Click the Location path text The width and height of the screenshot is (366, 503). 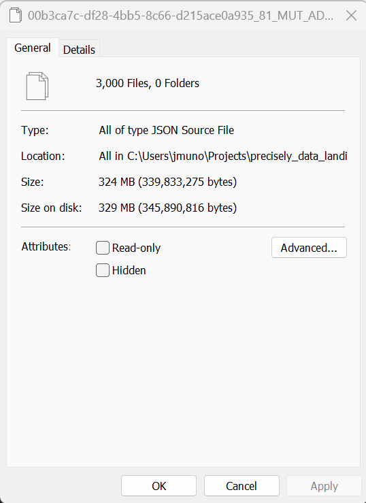[x=223, y=156]
